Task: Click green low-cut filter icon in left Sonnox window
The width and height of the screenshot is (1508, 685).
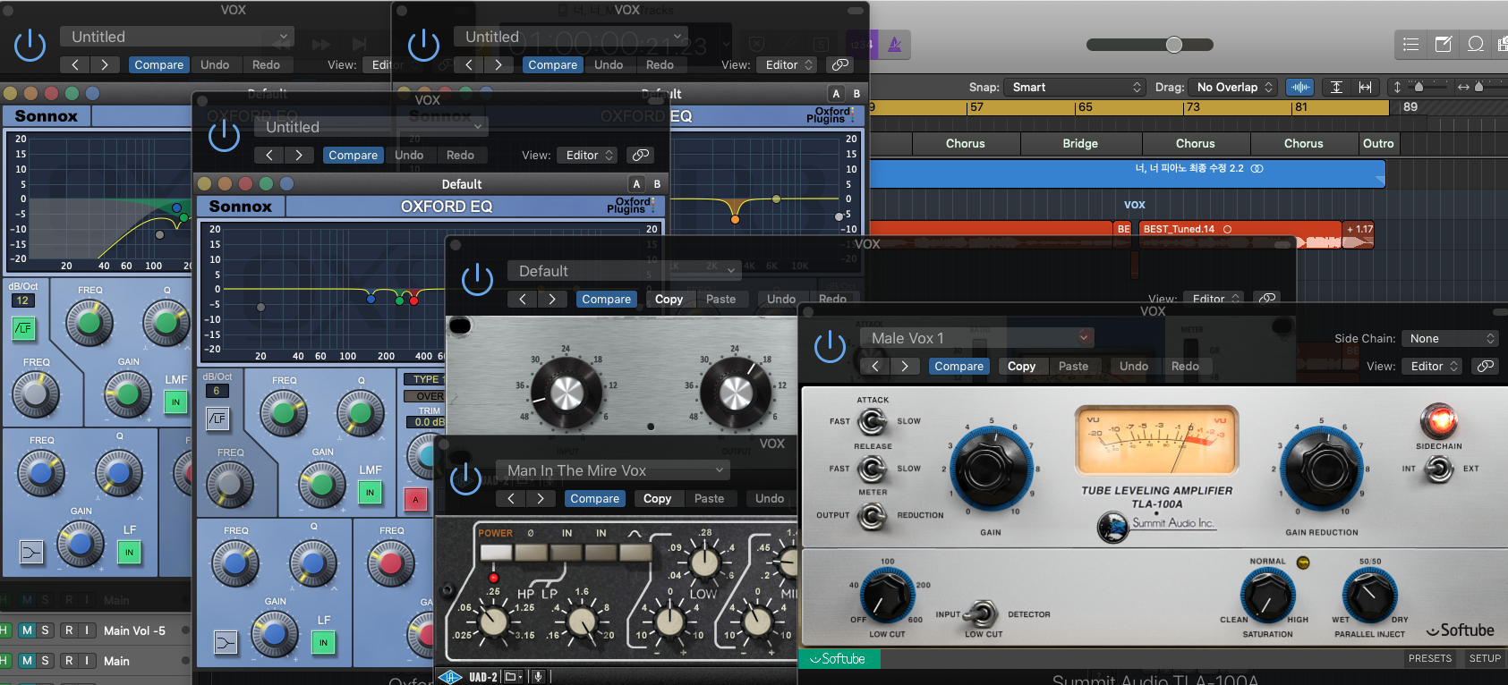Action: pyautogui.click(x=23, y=328)
